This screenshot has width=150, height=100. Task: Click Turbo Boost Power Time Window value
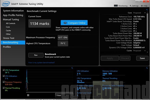(x=139, y=40)
